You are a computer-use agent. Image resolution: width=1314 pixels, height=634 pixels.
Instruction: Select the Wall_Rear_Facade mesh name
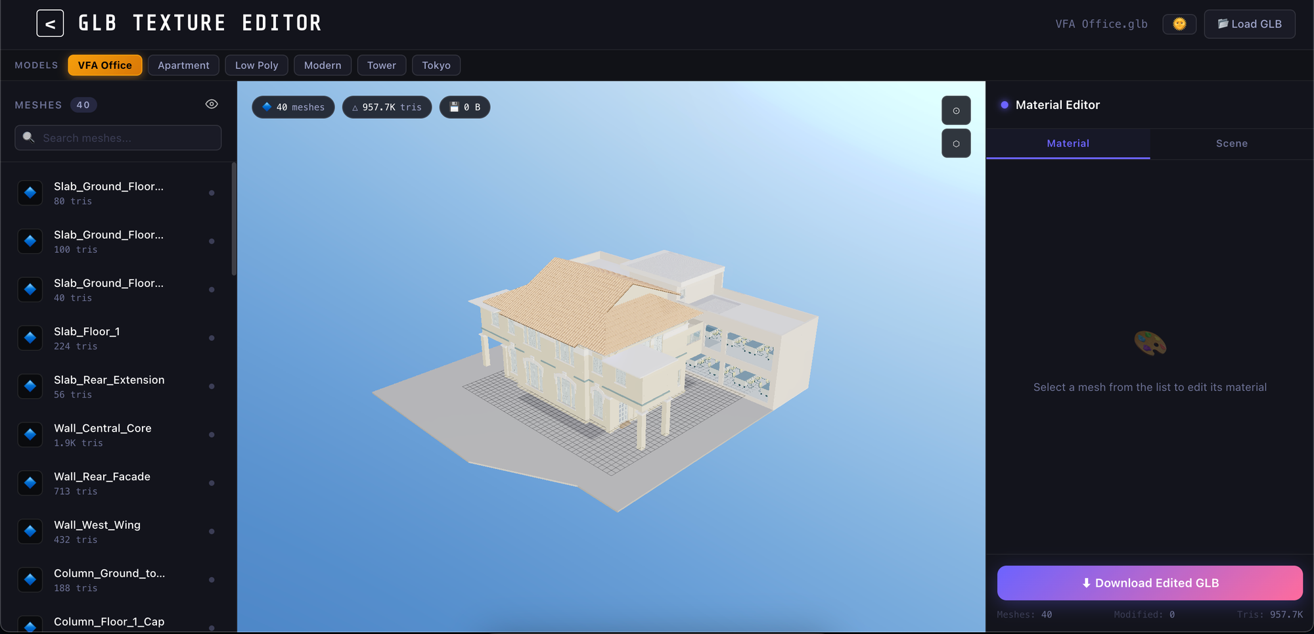coord(102,476)
